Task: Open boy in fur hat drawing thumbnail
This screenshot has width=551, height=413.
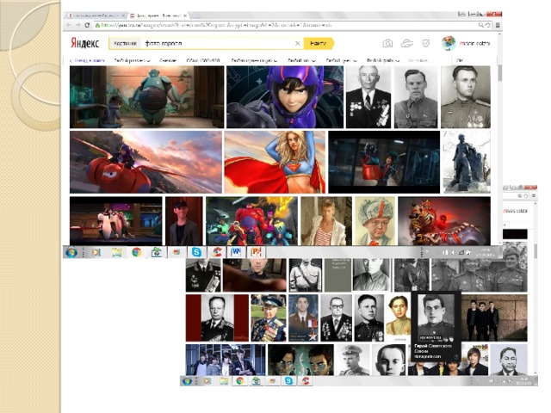Action: click(375, 221)
